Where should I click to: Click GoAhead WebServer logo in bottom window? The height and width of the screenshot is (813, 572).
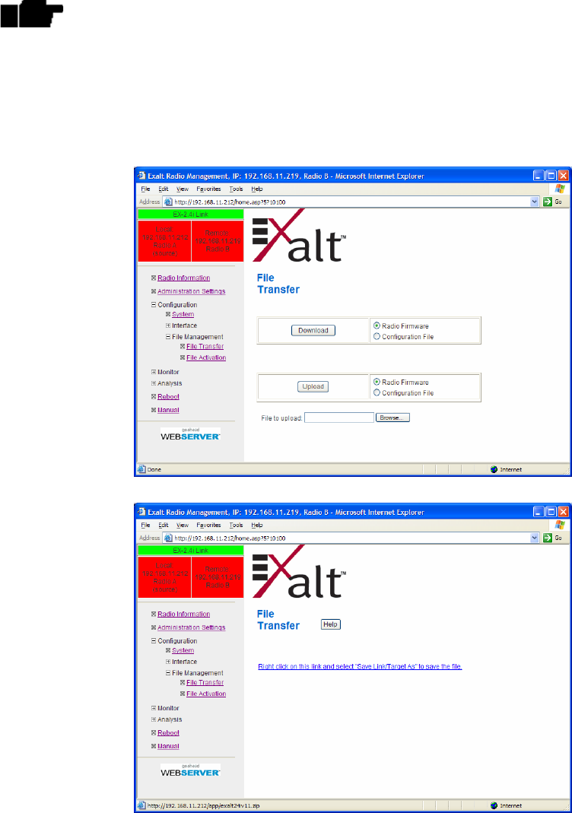point(190,770)
